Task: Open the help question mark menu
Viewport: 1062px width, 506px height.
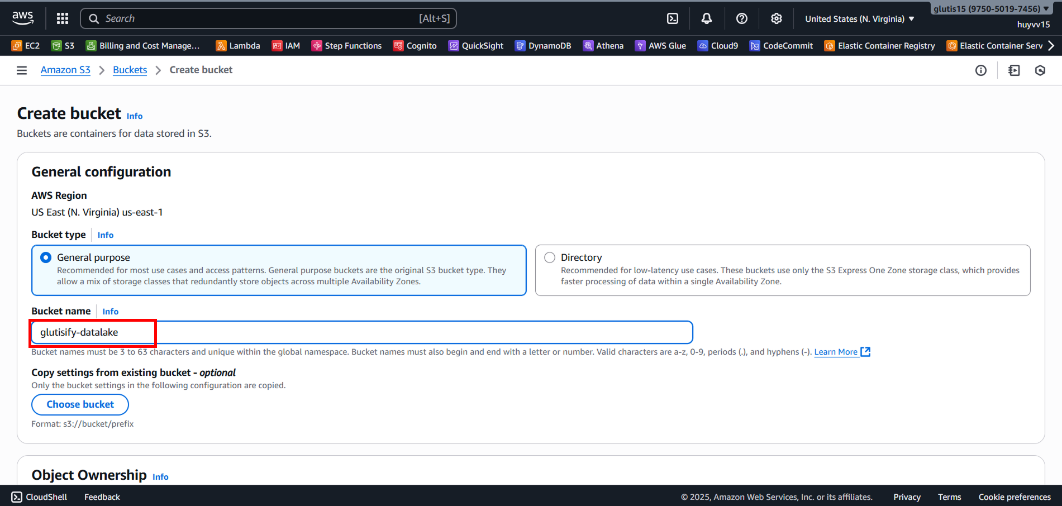Action: click(x=742, y=18)
